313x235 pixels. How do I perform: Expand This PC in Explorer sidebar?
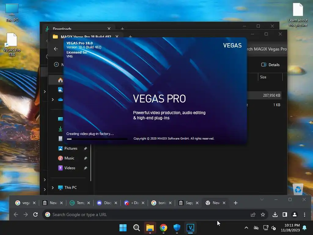click(53, 188)
